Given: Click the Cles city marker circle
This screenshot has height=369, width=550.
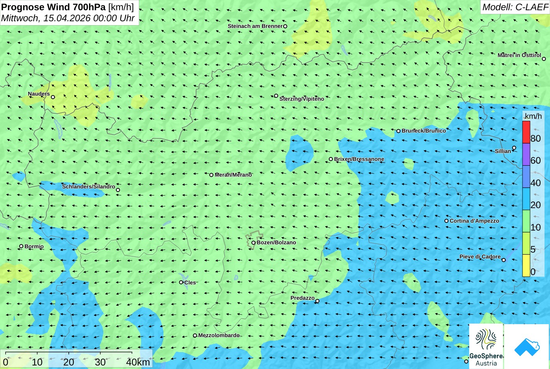Looking at the screenshot, I should pos(181,282).
